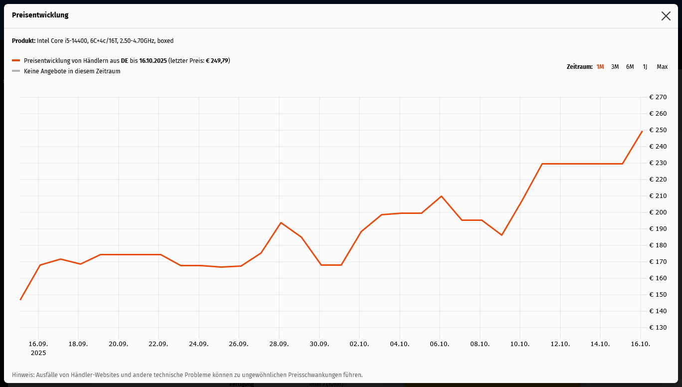Toggle the 'Keine Angebote in diesem Zeitraum' legend entry

(x=72, y=71)
